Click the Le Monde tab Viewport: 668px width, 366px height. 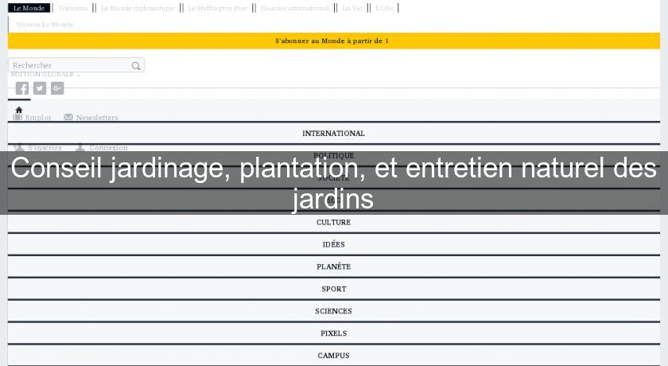[29, 8]
